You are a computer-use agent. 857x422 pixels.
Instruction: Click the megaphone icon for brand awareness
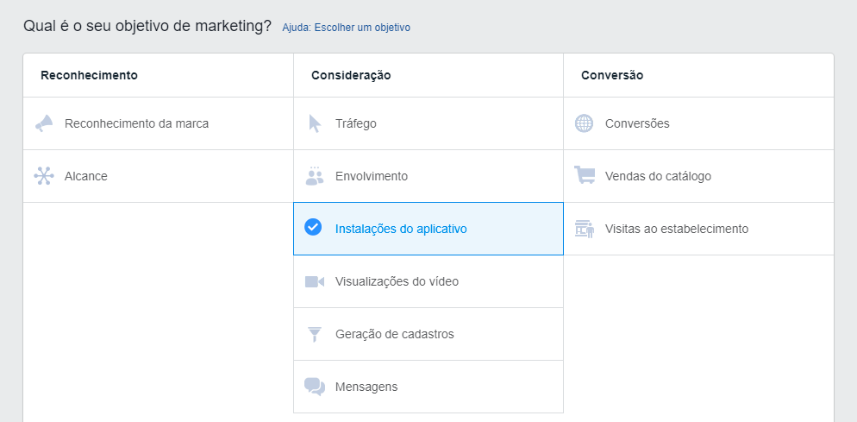click(44, 123)
